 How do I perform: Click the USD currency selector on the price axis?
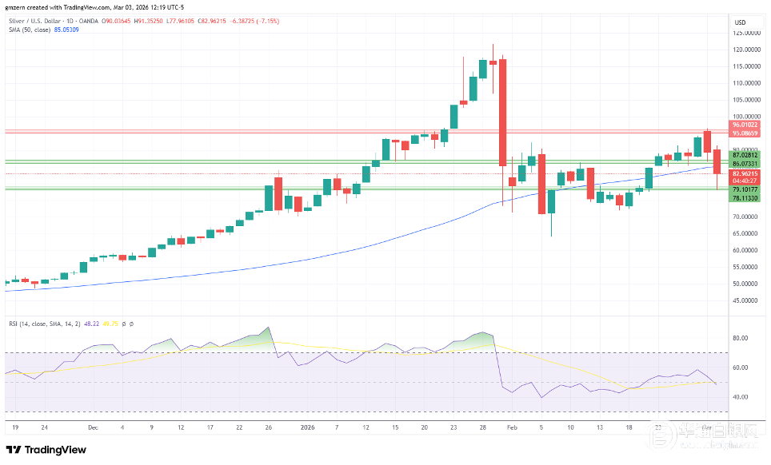[740, 22]
